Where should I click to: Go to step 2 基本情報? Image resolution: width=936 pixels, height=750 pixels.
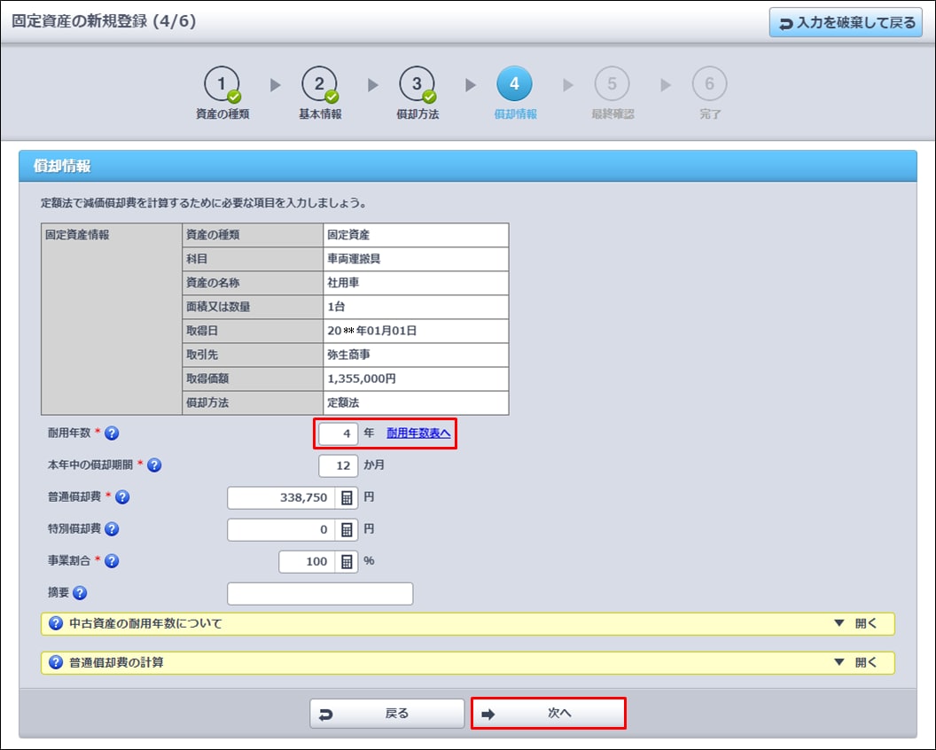(320, 92)
